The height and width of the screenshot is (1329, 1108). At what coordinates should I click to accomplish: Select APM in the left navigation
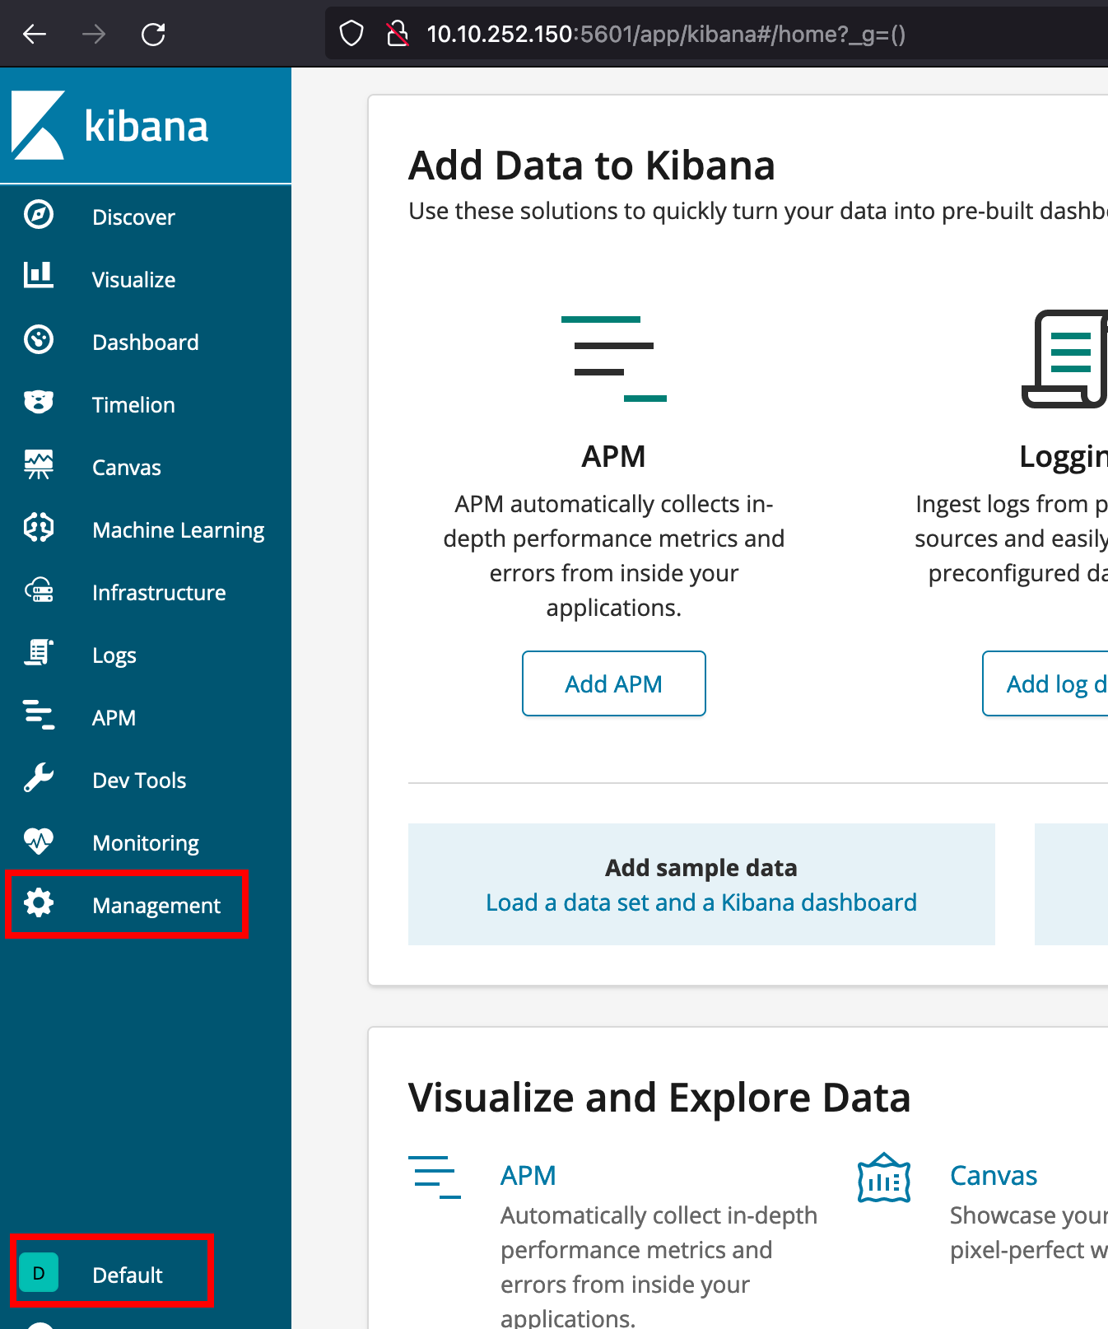tap(114, 718)
